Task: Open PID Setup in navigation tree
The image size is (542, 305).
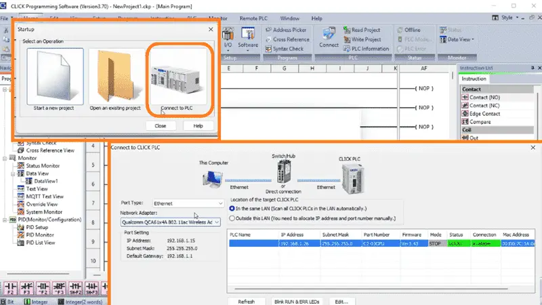Action: [x=33, y=227]
